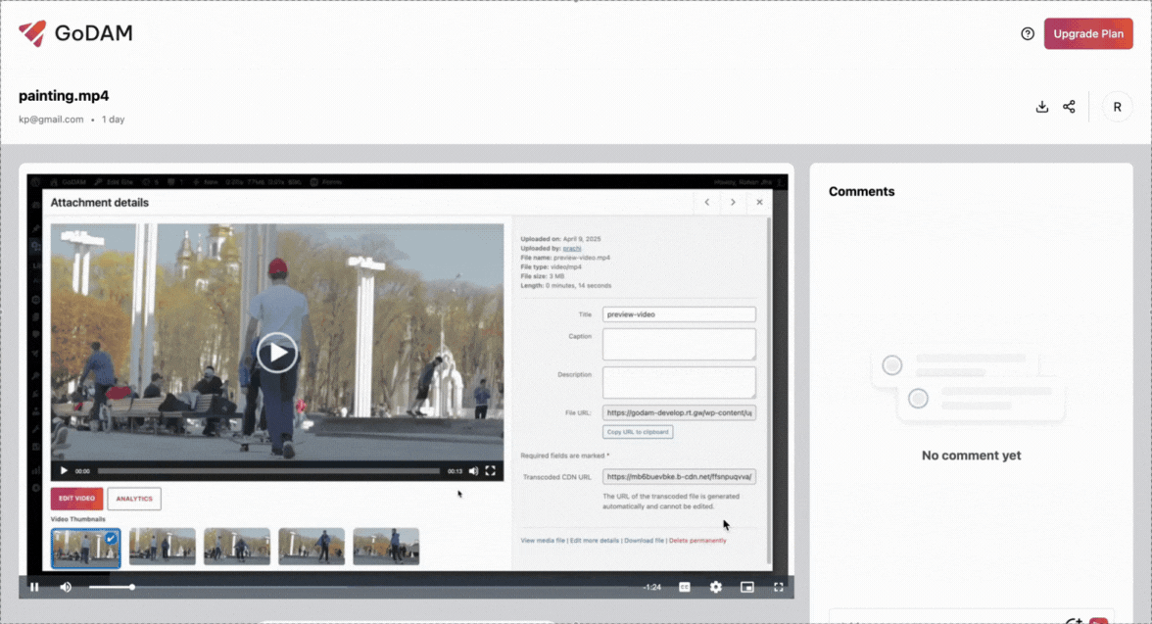
Task: Click the -1:24 remaining time display
Action: 651,587
